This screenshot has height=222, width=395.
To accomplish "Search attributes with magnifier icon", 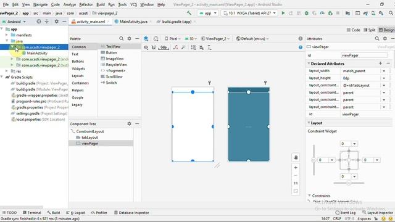I will point(377,38).
